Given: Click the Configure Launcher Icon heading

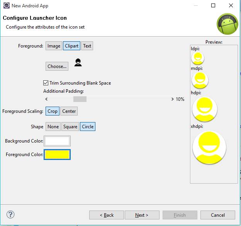Looking at the screenshot, I should pyautogui.click(x=35, y=18).
